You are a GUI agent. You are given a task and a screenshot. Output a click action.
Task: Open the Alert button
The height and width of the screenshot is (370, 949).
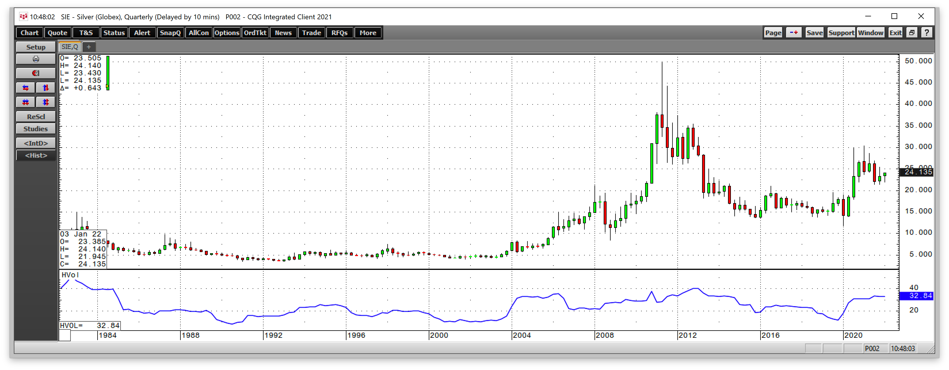click(142, 33)
